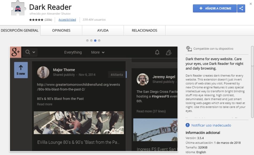The width and height of the screenshot is (254, 155).
Task: Switch to the Opiniones tab
Action: click(x=61, y=30)
